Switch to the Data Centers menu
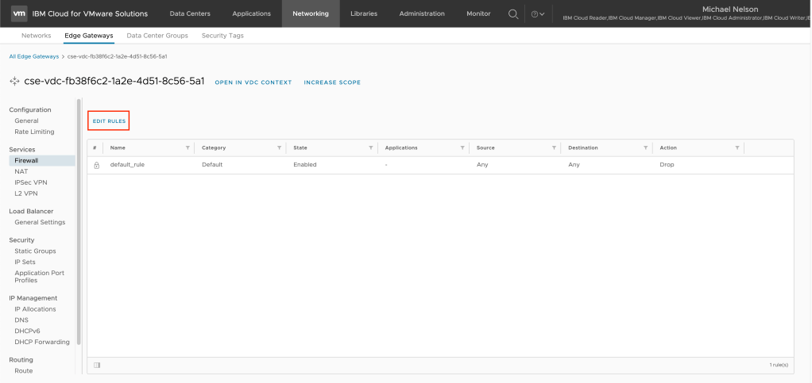This screenshot has height=383, width=812. pyautogui.click(x=190, y=13)
